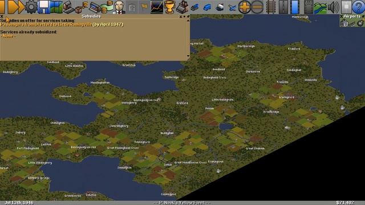365x205 pixels.
Task: Click the money balance '$71,407'
Action: click(345, 203)
